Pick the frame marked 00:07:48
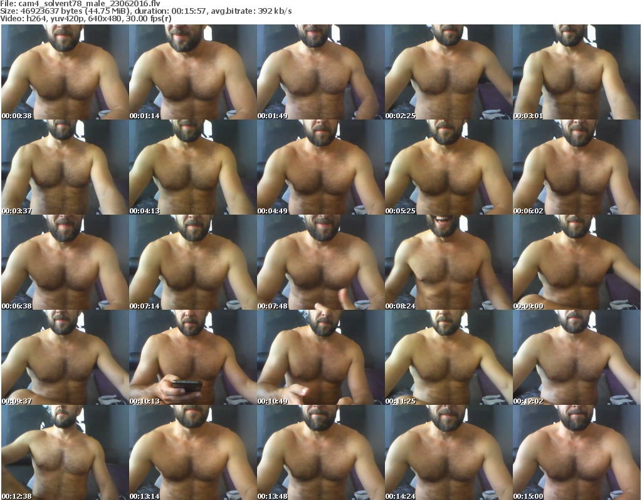The image size is (642, 500). pos(320,262)
